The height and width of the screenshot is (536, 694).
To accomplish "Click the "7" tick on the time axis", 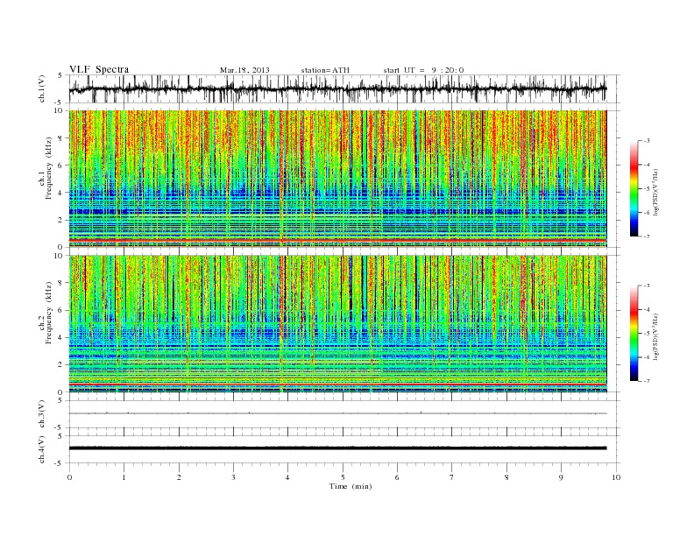I will 452,477.
